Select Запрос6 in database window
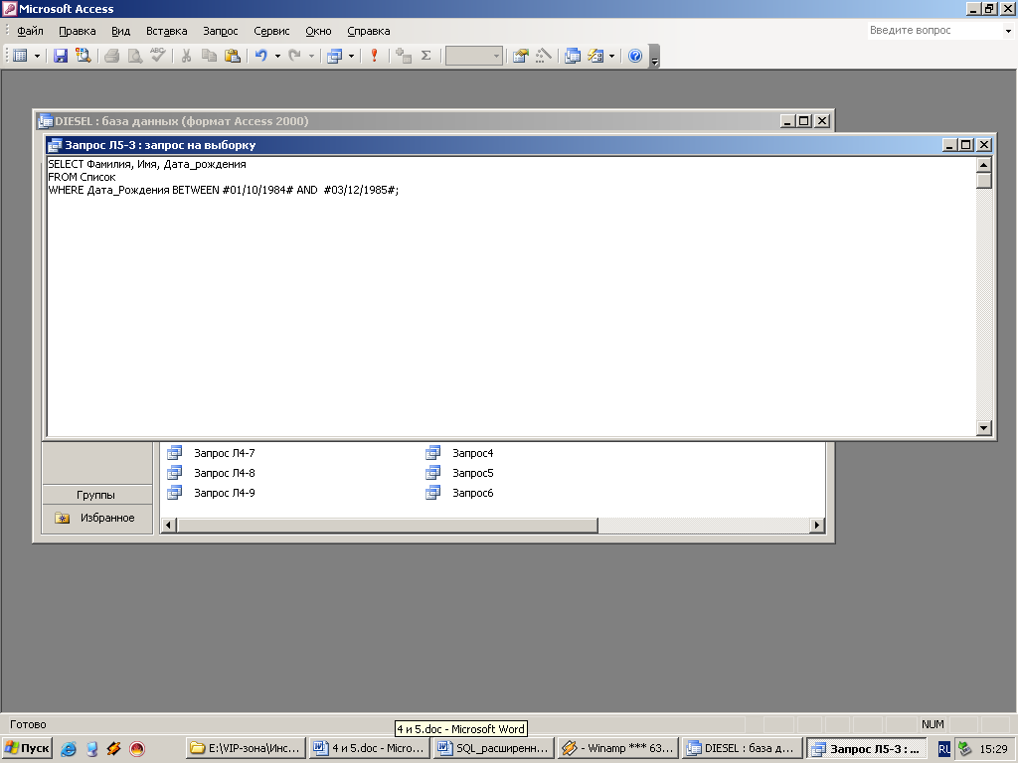1018x763 pixels. (472, 493)
